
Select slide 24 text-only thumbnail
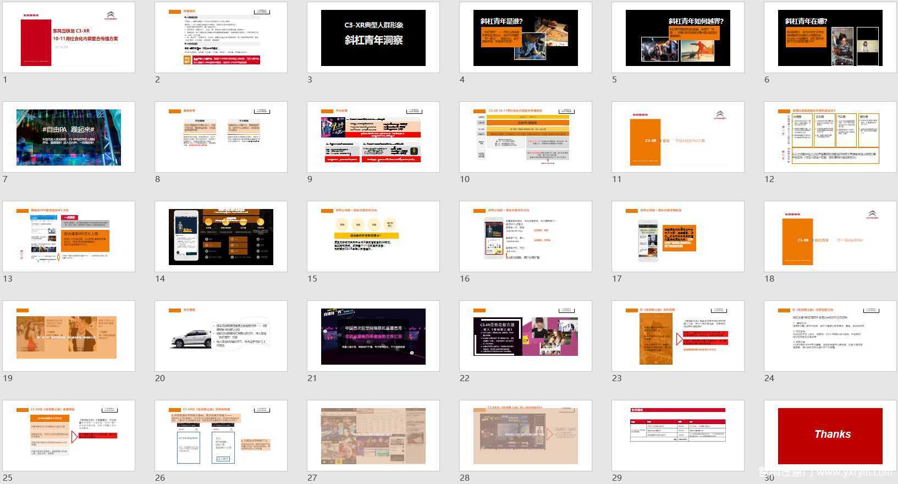click(830, 336)
